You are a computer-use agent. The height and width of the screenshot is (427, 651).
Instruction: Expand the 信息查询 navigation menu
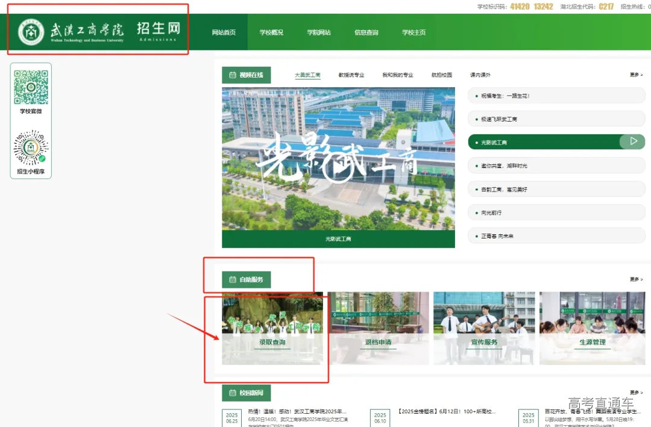pyautogui.click(x=366, y=33)
